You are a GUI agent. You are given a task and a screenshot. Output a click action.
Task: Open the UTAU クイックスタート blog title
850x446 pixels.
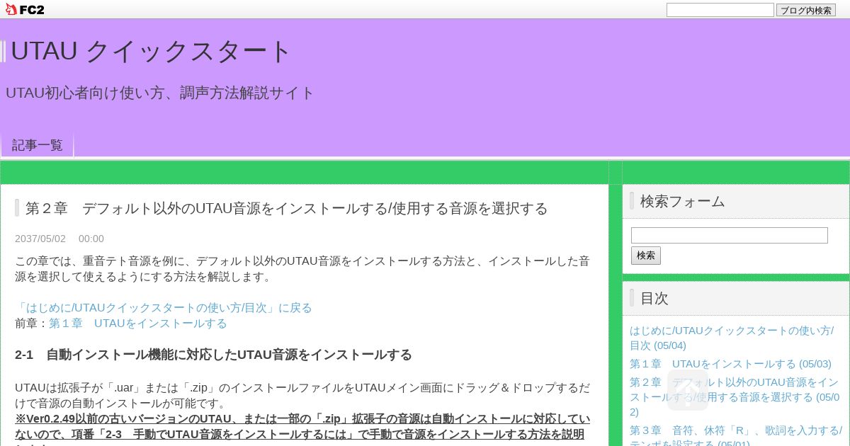[151, 51]
